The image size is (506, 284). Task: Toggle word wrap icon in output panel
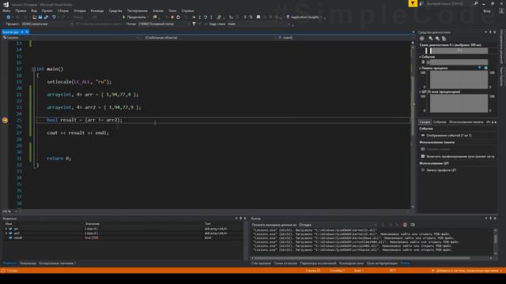tap(413, 225)
